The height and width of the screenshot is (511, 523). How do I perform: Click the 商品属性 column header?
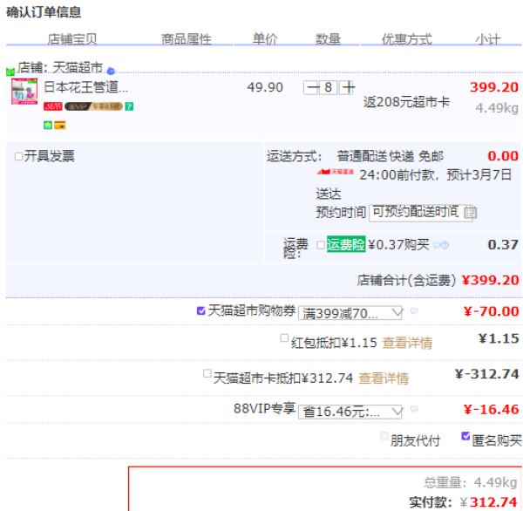tap(187, 39)
